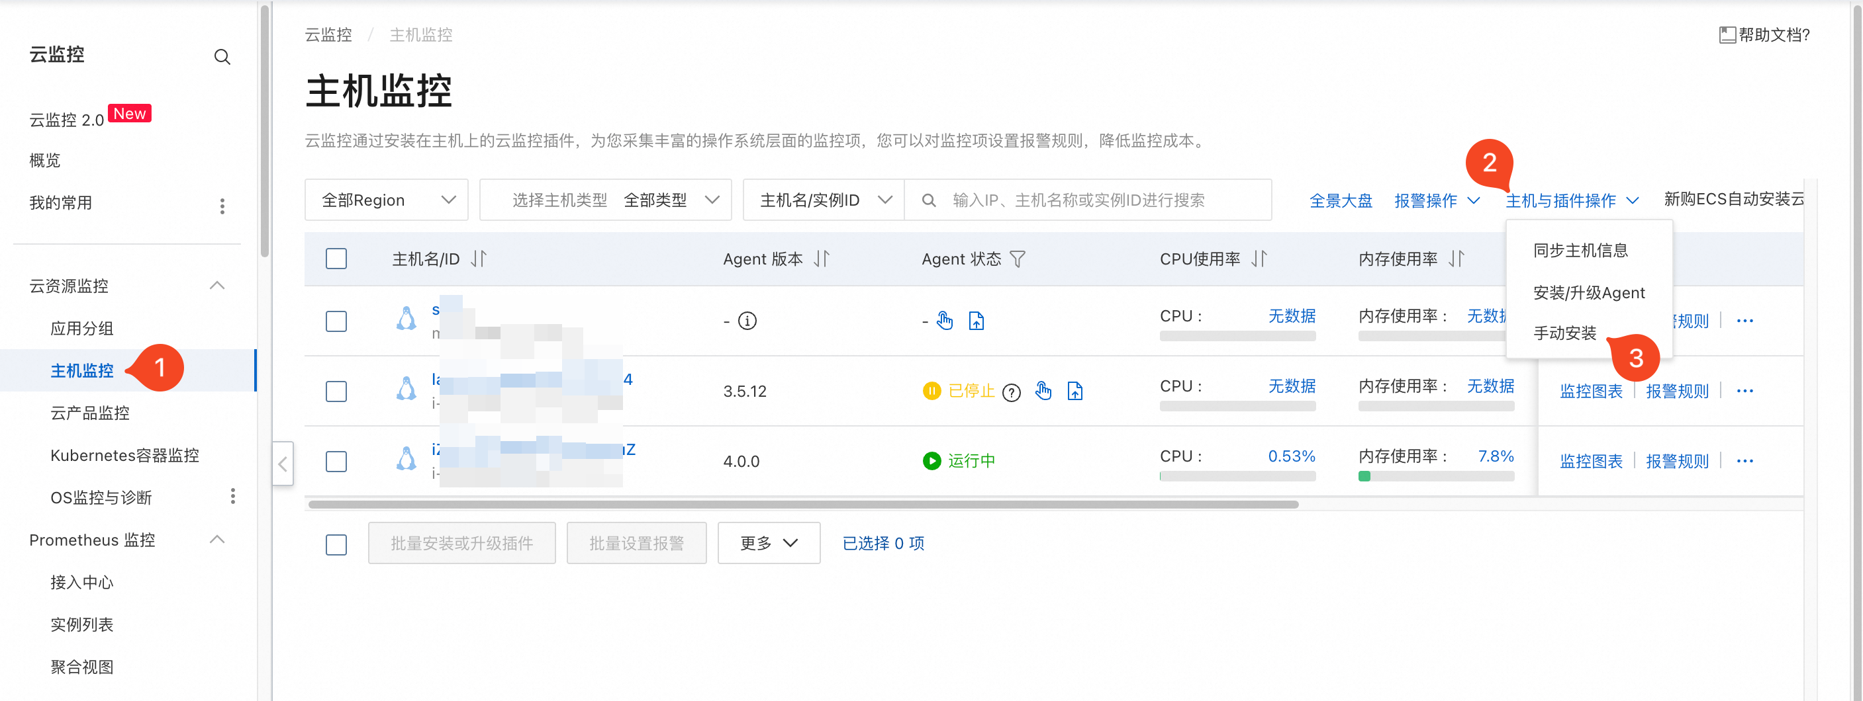Open more actions dots in the 4.0.0 row
1863x701 pixels.
1744,461
